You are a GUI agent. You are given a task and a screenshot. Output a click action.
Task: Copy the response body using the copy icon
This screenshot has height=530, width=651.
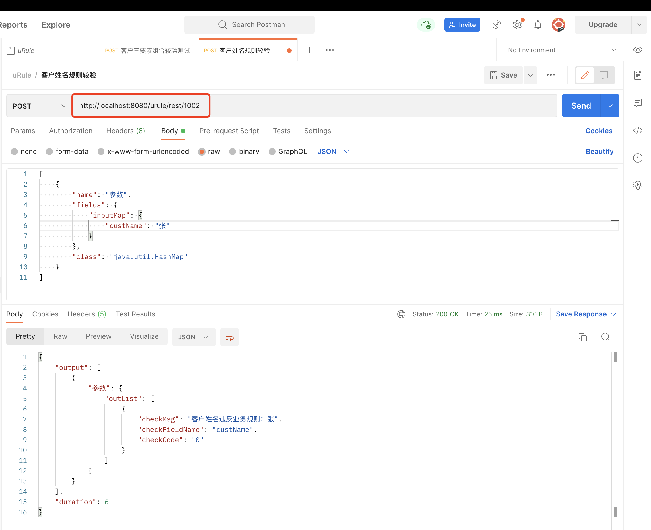(x=582, y=337)
